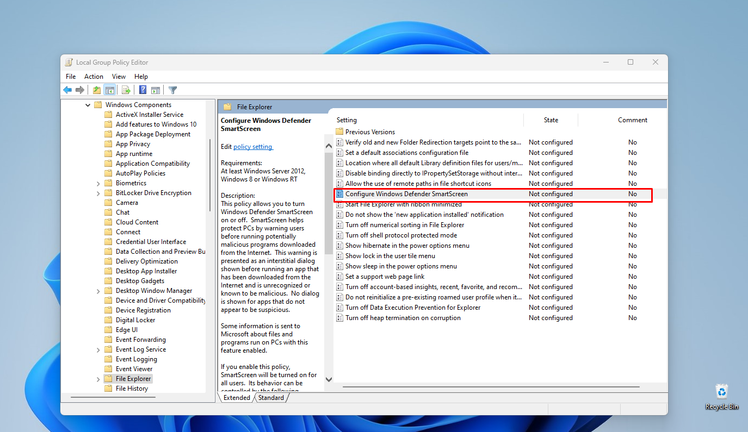This screenshot has height=432, width=748.
Task: Click the folder icon next to Delivery Optimization
Action: pos(108,261)
